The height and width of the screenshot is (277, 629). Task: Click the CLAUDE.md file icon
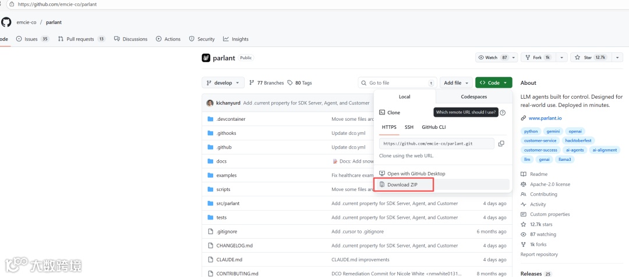tap(210, 260)
